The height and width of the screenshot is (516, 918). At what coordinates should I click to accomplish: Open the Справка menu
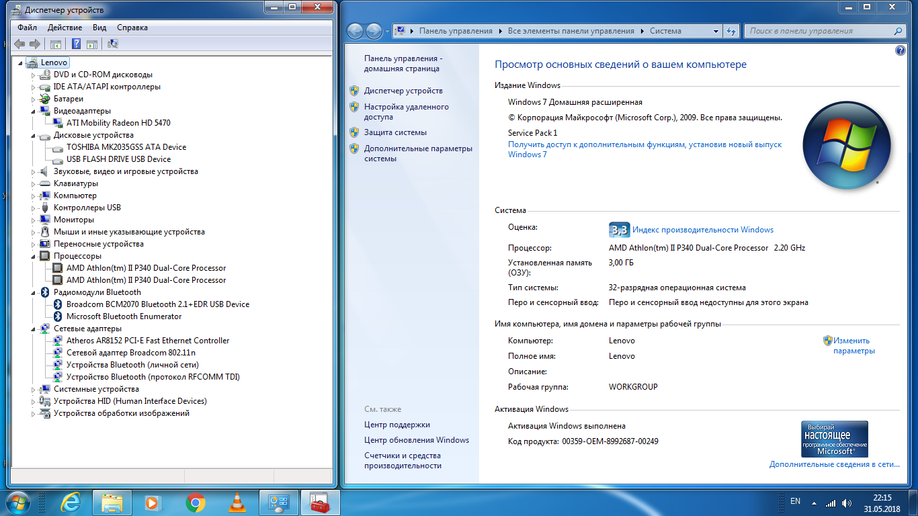tap(132, 28)
